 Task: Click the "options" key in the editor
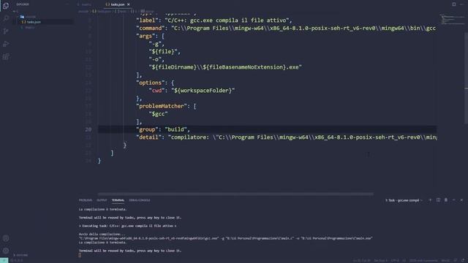pyautogui.click(x=151, y=83)
